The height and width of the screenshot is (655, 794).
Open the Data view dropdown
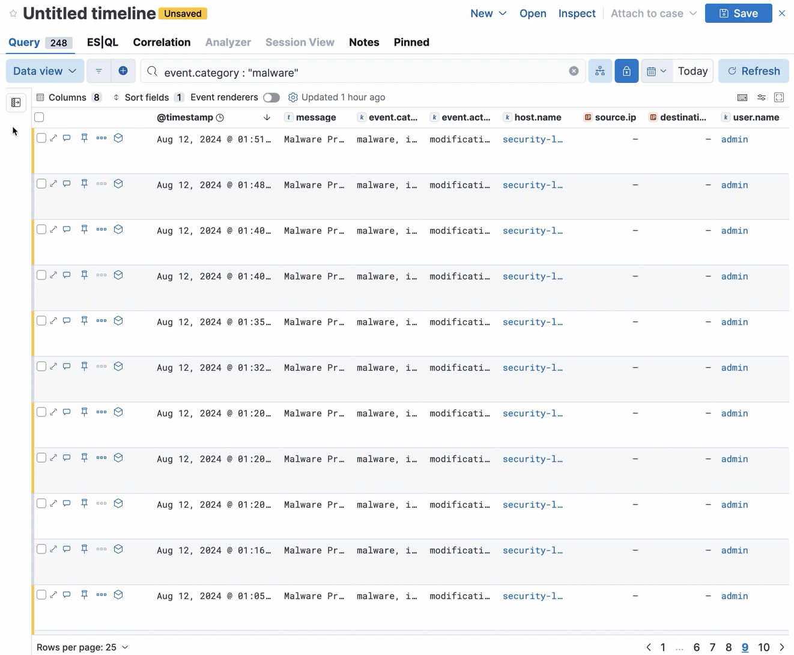[x=44, y=71]
